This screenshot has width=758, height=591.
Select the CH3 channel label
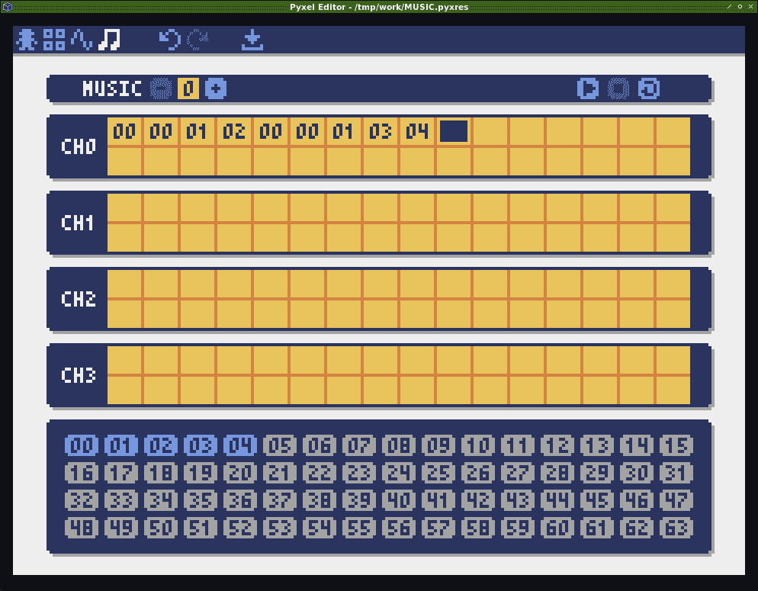point(79,375)
